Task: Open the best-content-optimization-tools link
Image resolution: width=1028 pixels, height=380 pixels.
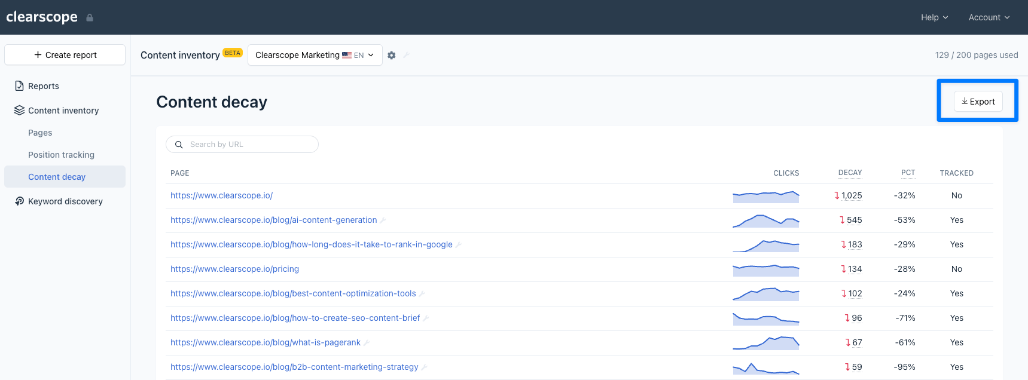Action: [293, 293]
